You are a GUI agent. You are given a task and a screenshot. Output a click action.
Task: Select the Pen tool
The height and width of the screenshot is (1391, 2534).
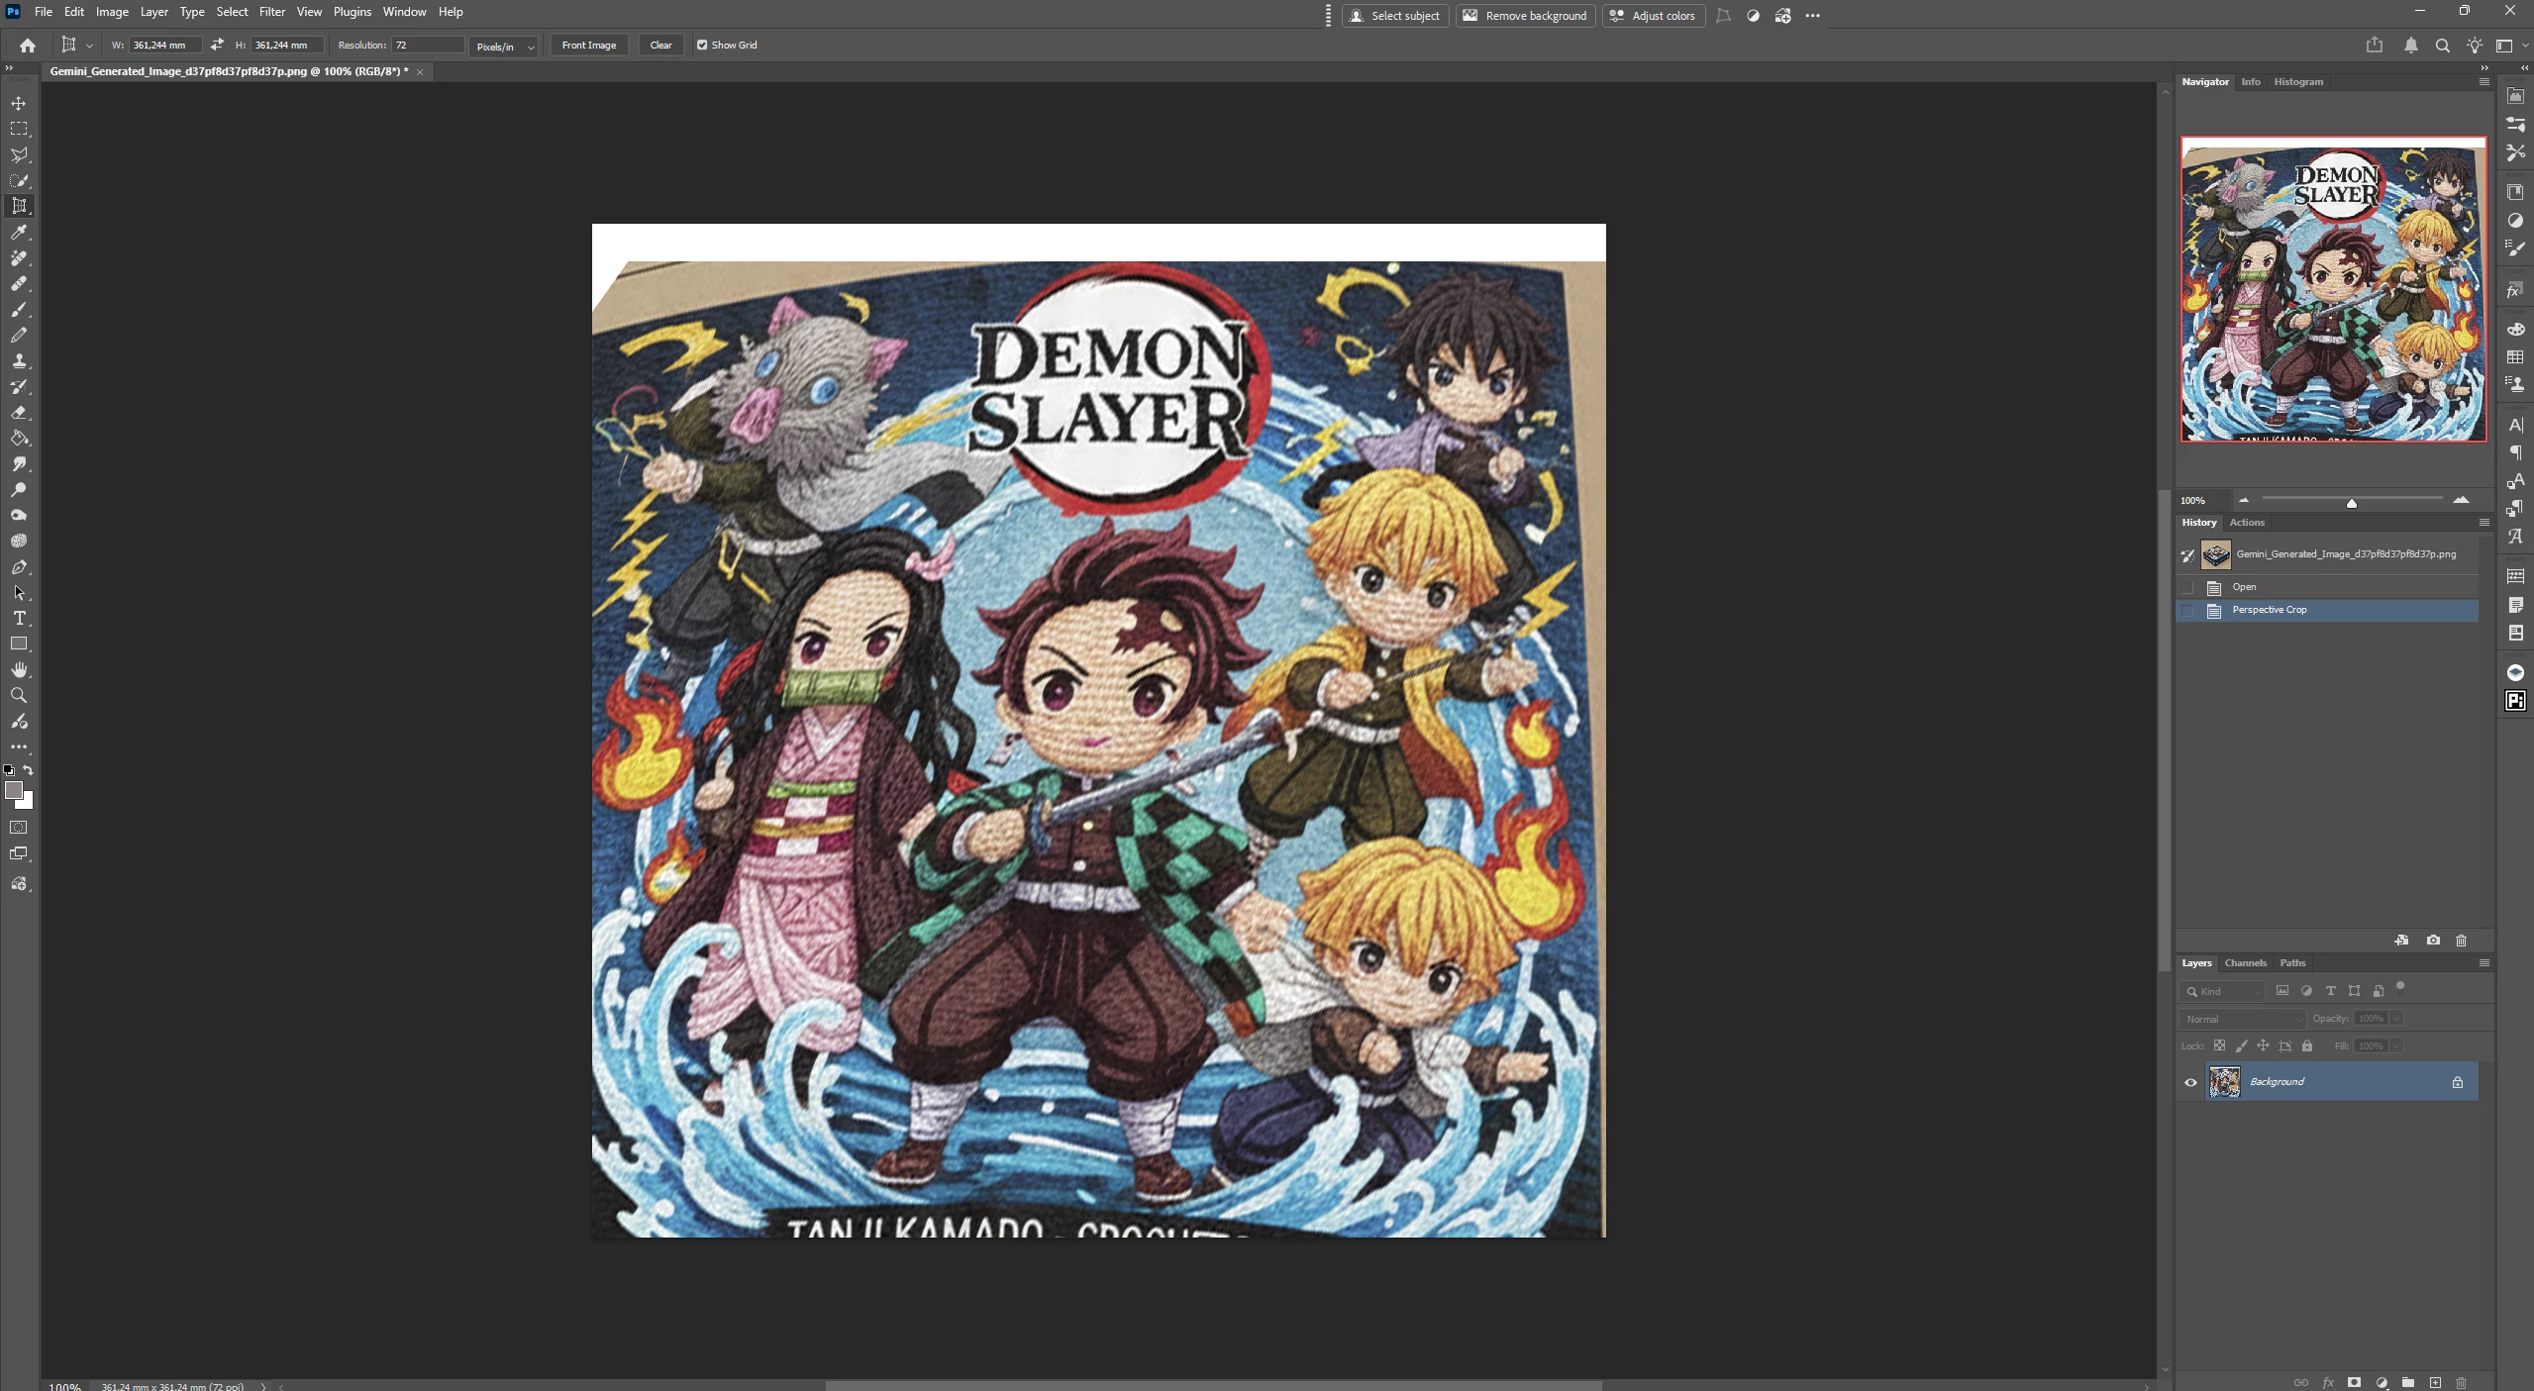[19, 567]
